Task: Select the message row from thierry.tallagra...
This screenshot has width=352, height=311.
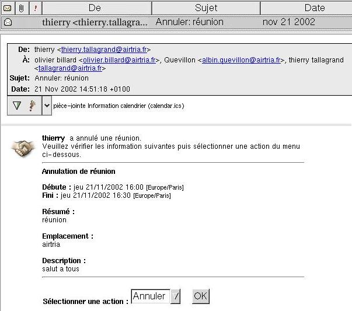Action: [x=176, y=22]
